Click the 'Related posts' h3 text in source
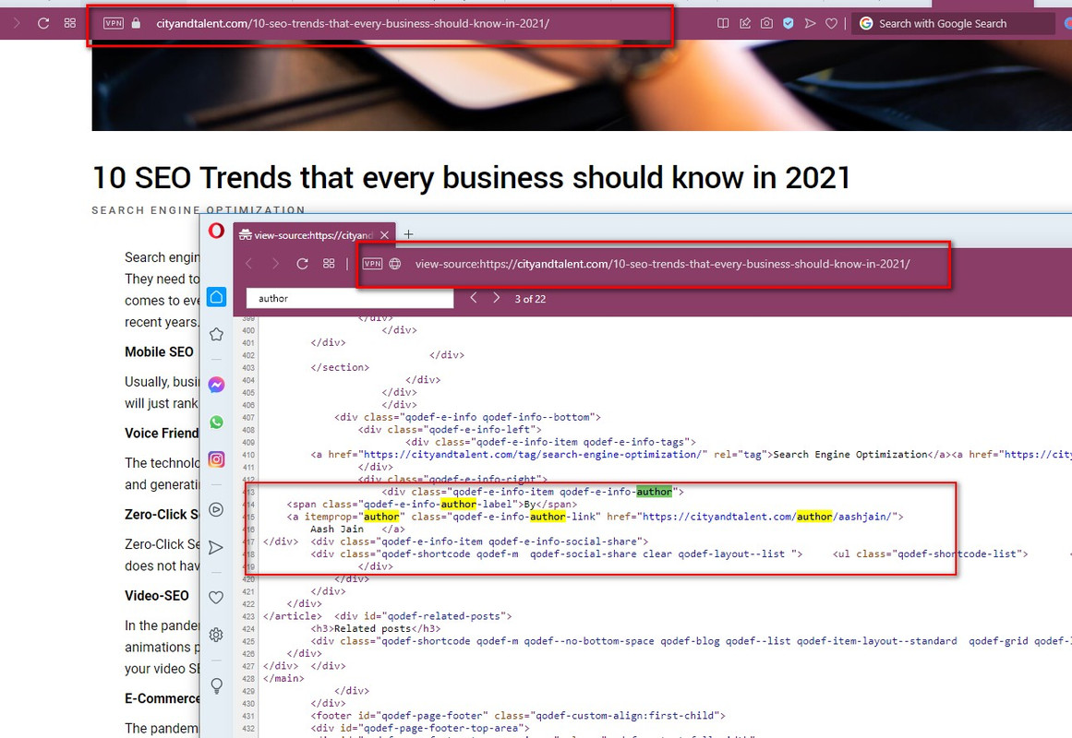This screenshot has width=1072, height=738. click(x=372, y=628)
